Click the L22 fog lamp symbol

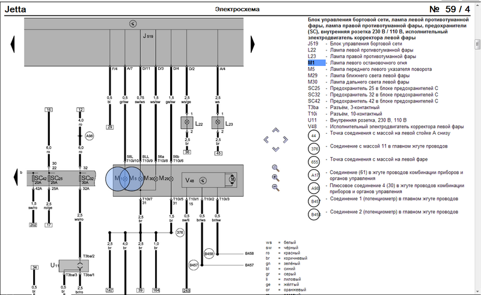click(x=187, y=122)
